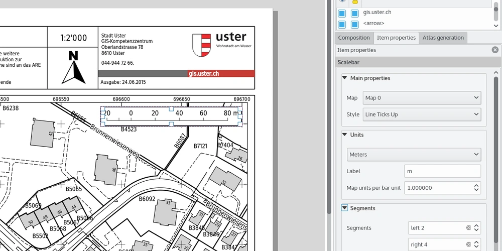This screenshot has width=502, height=251.
Task: Collapse the Main properties section
Action: click(x=344, y=78)
